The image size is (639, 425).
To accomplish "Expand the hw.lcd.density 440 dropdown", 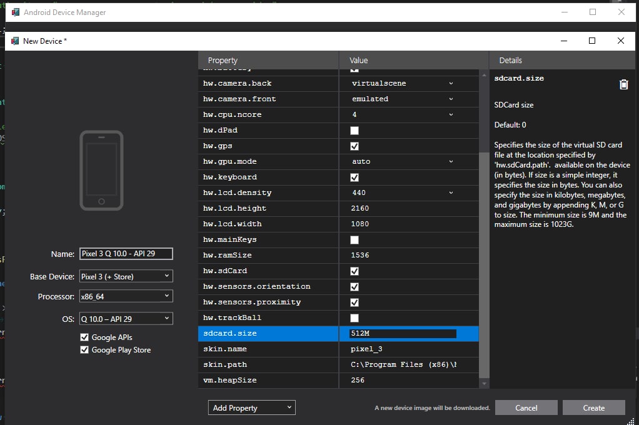I will 451,192.
